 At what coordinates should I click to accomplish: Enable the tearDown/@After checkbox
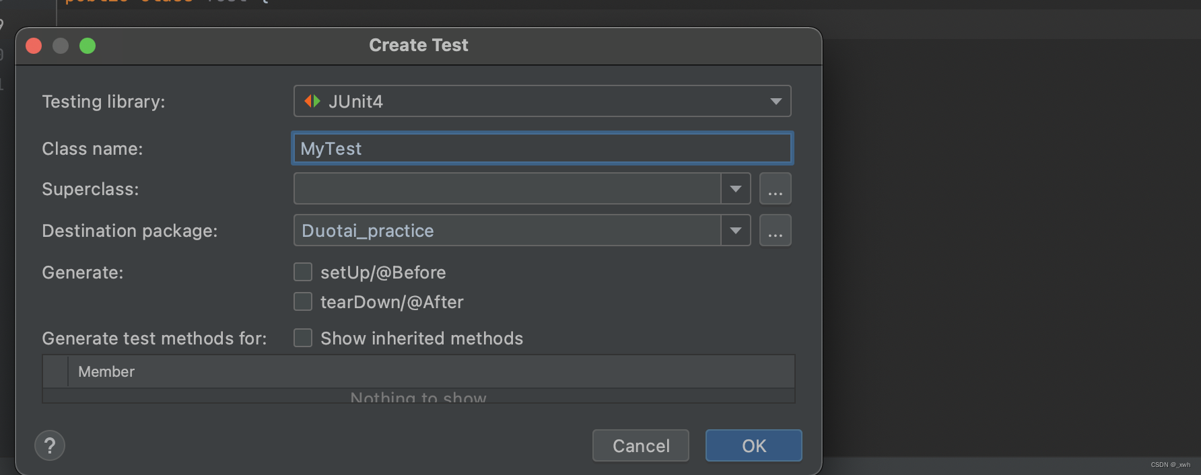(x=303, y=301)
